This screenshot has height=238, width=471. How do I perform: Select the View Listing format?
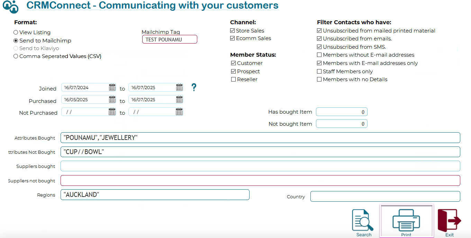tap(16, 32)
